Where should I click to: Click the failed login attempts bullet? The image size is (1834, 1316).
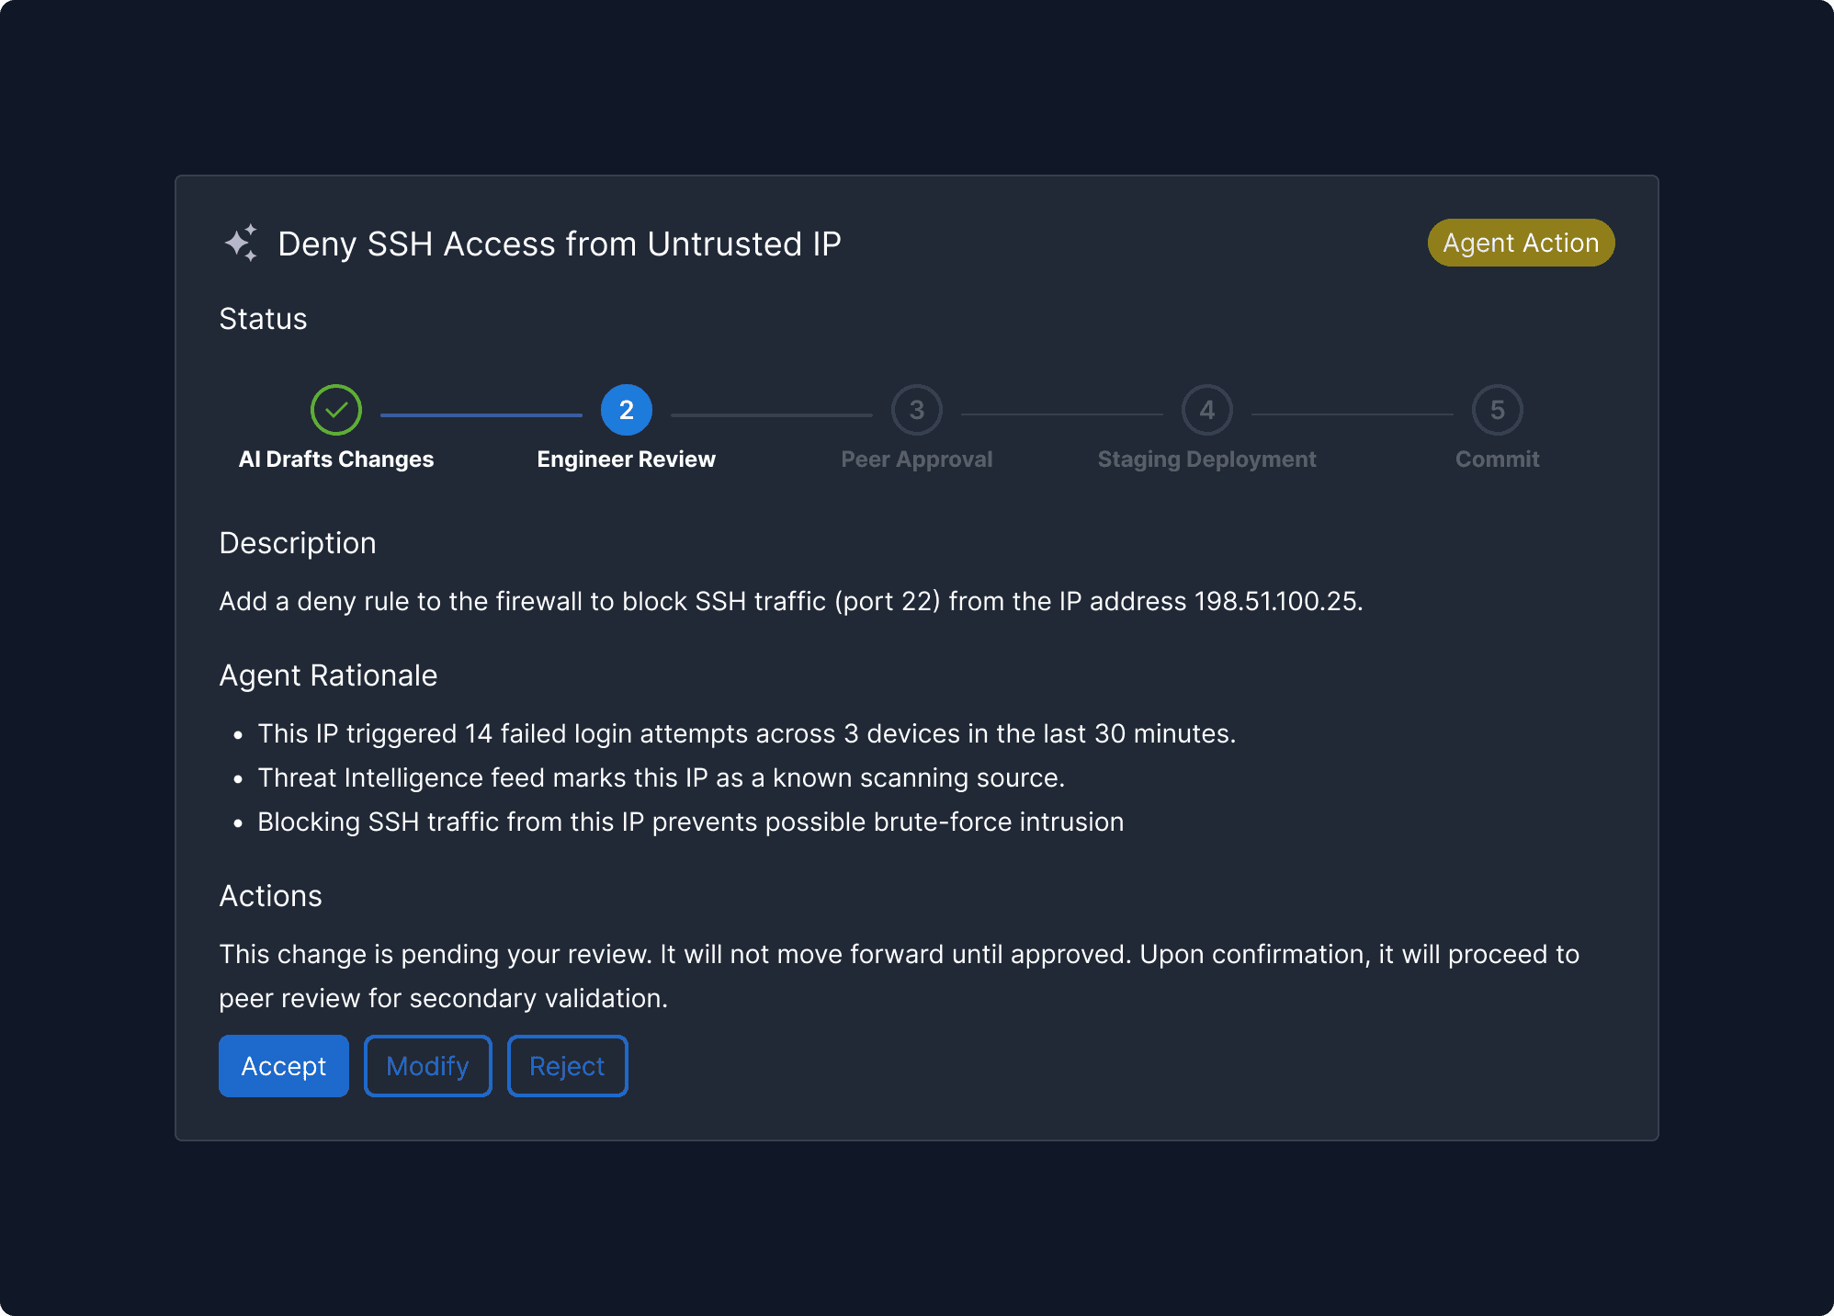[x=746, y=733]
